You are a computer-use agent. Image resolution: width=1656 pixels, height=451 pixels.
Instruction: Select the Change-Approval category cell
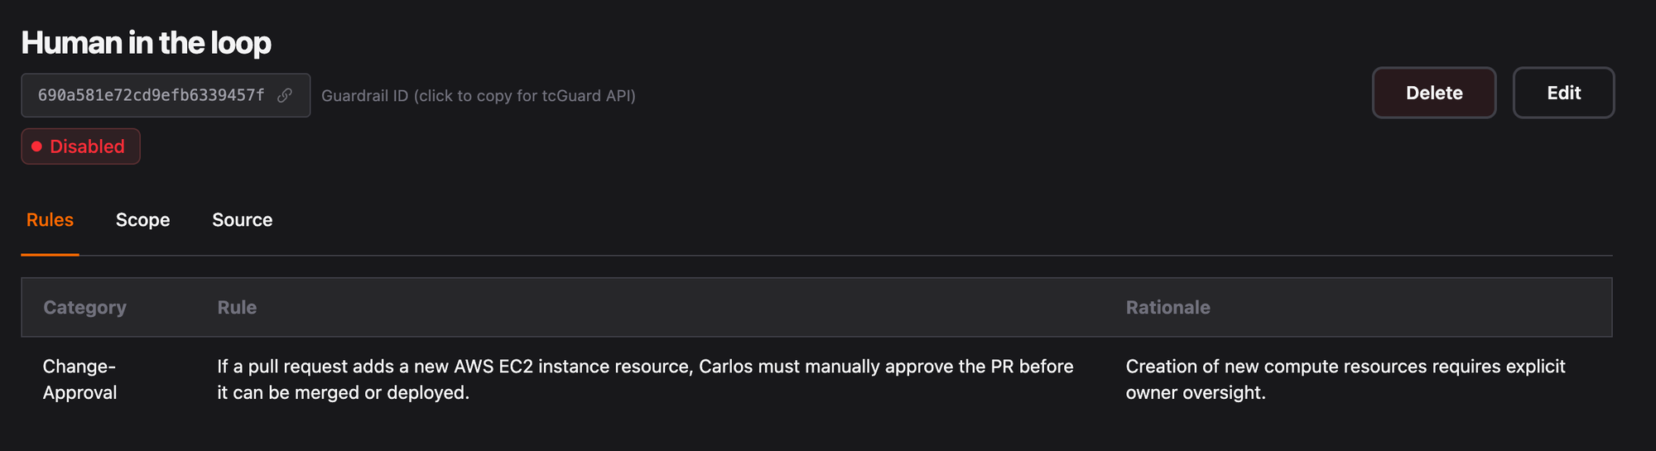[x=79, y=379]
